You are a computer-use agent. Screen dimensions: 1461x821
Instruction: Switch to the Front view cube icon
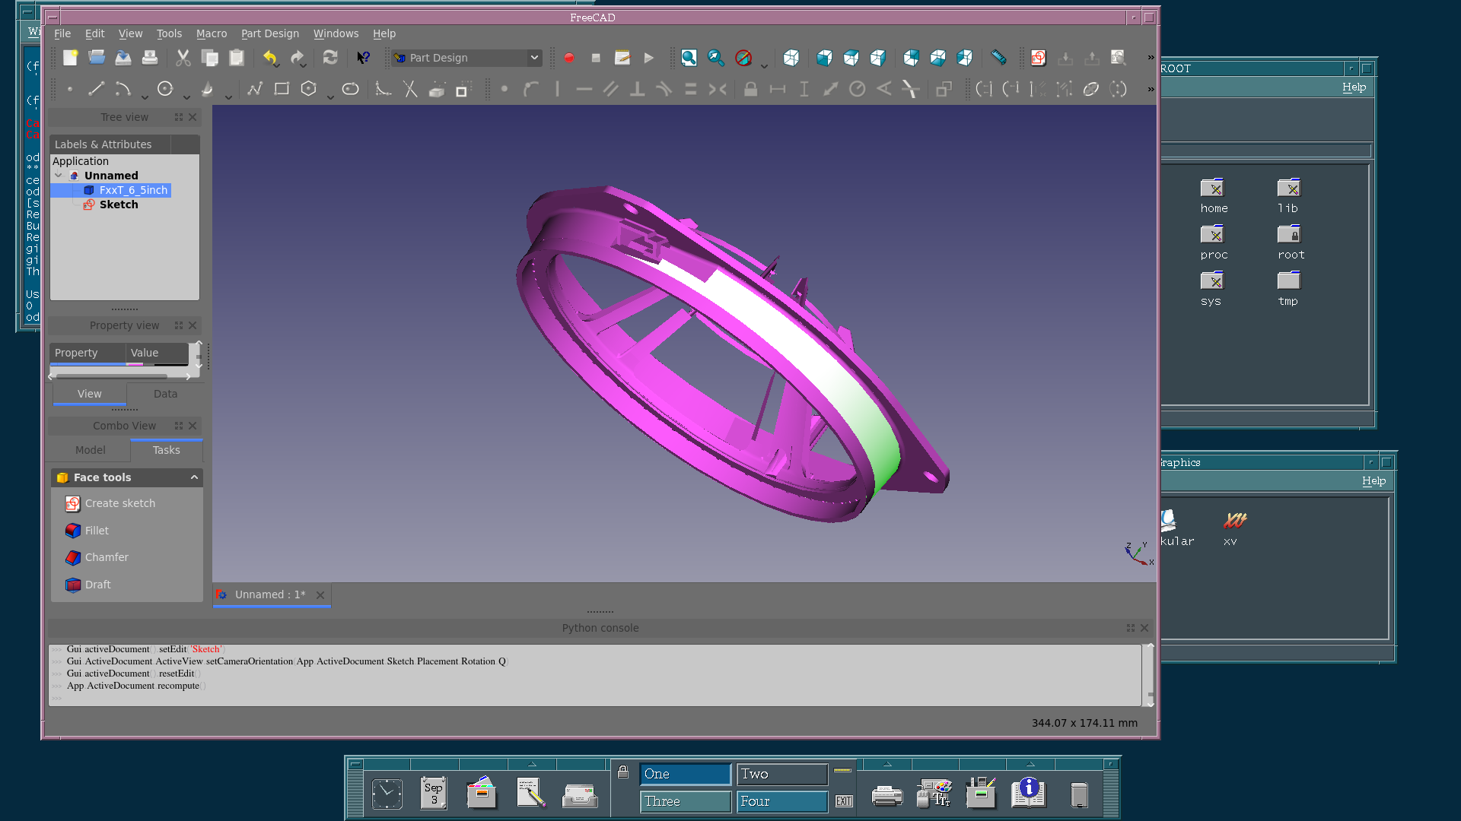coord(824,58)
